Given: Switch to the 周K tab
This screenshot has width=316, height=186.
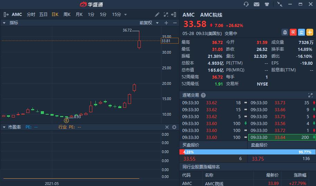Looking at the screenshot, I should click(67, 15).
